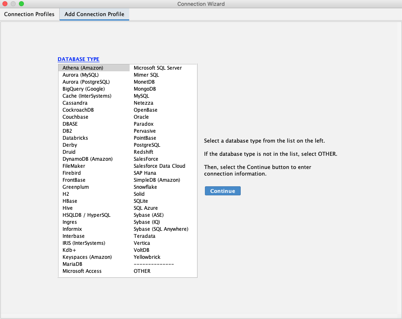Pick Oracle from the list
Viewport: 402px width, 319px height.
pos(141,117)
